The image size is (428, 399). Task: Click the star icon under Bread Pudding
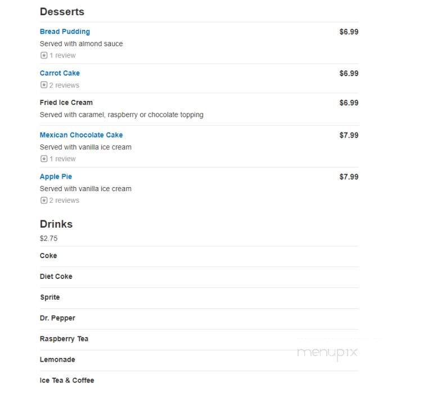point(44,56)
